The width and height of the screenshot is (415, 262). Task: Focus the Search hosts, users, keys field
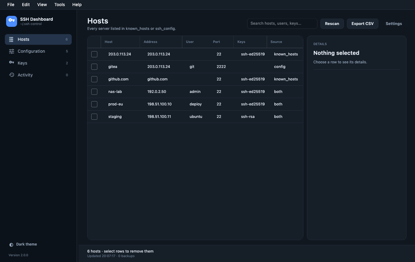(x=282, y=23)
